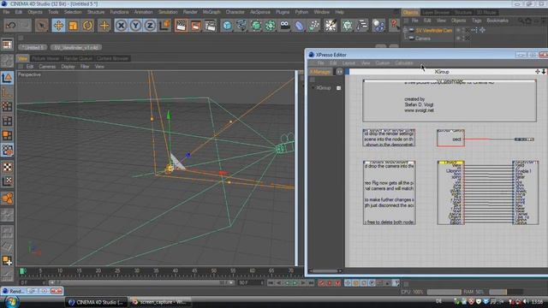Select the X-Manager tab

click(320, 72)
